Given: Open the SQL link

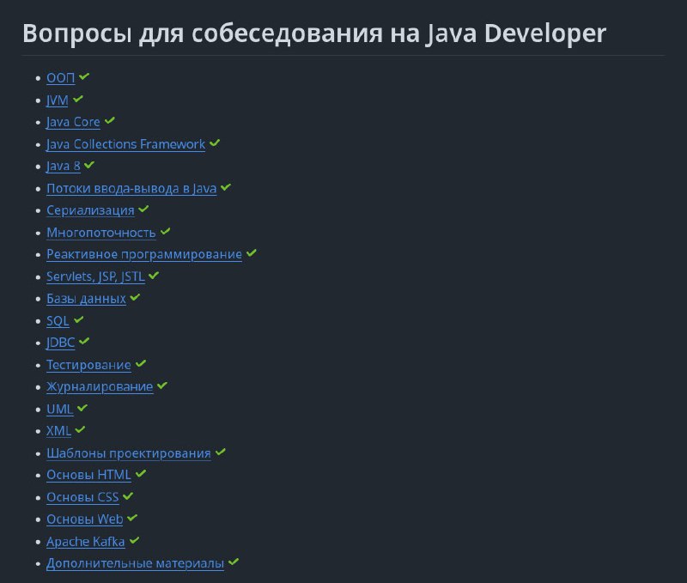Looking at the screenshot, I should coord(58,321).
